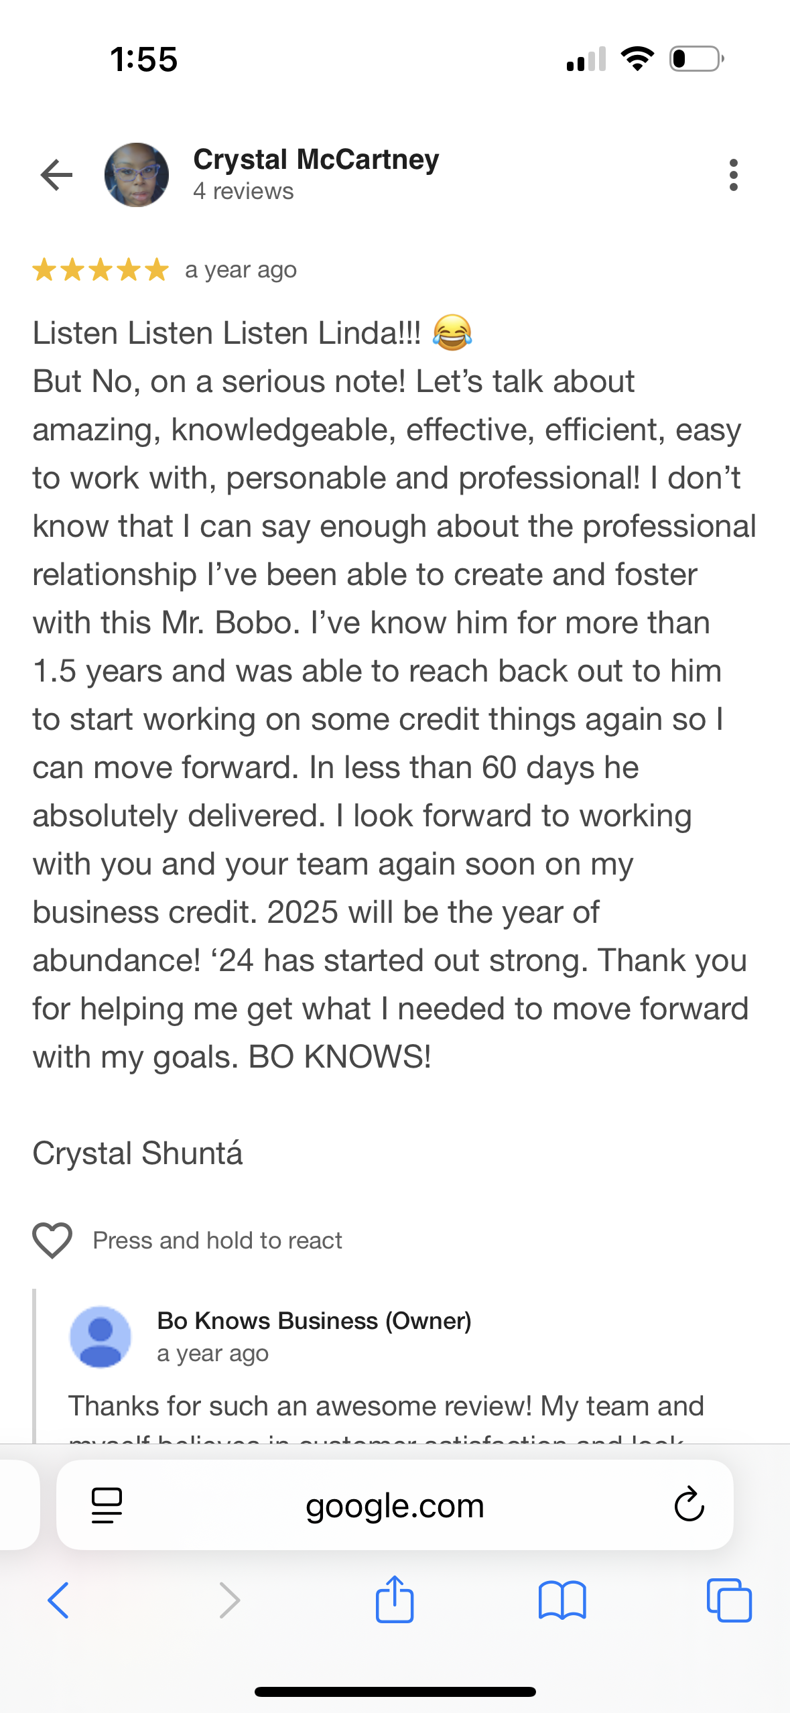Image resolution: width=790 pixels, height=1713 pixels.
Task: Tap Safari's forward chevron
Action: [229, 1600]
